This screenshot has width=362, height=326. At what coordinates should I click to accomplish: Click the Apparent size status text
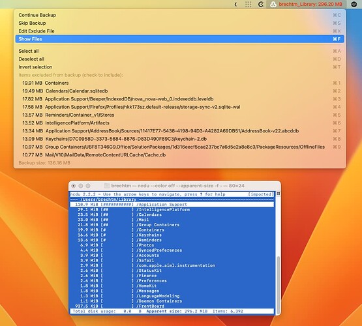pyautogui.click(x=177, y=311)
